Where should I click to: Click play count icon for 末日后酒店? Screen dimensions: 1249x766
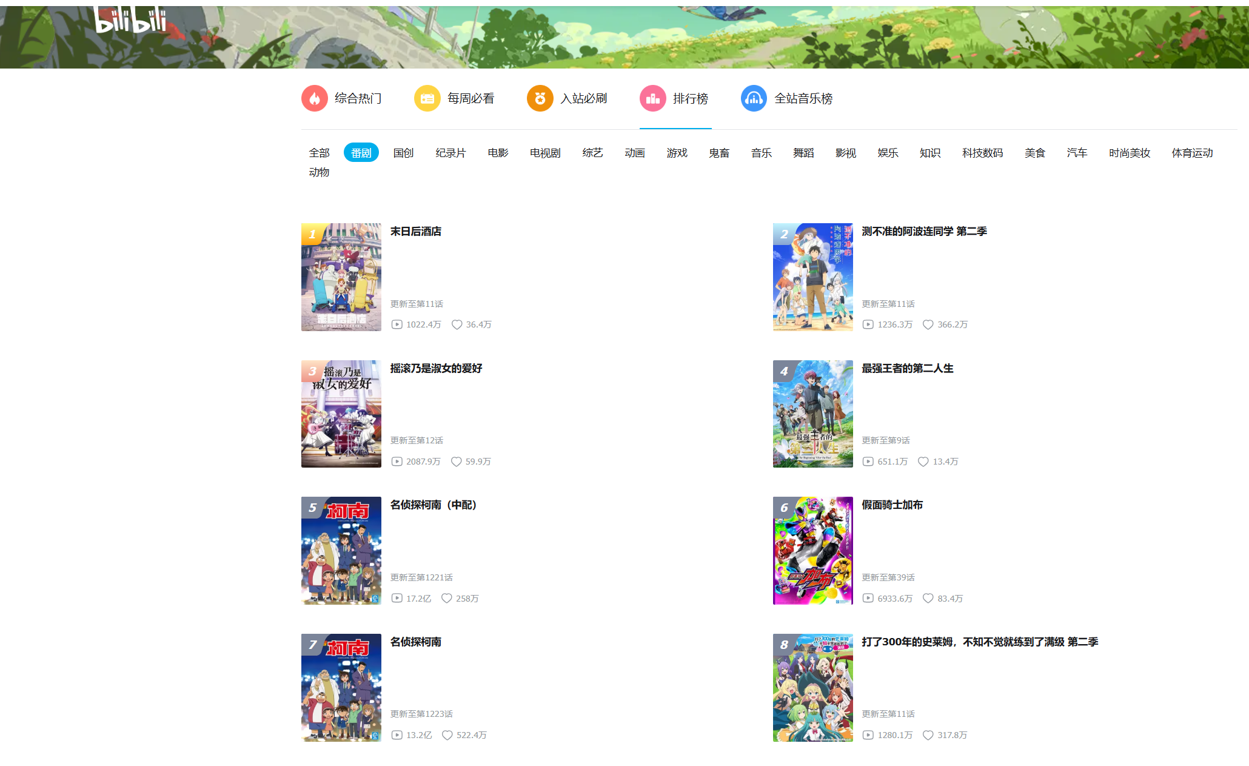(x=397, y=324)
